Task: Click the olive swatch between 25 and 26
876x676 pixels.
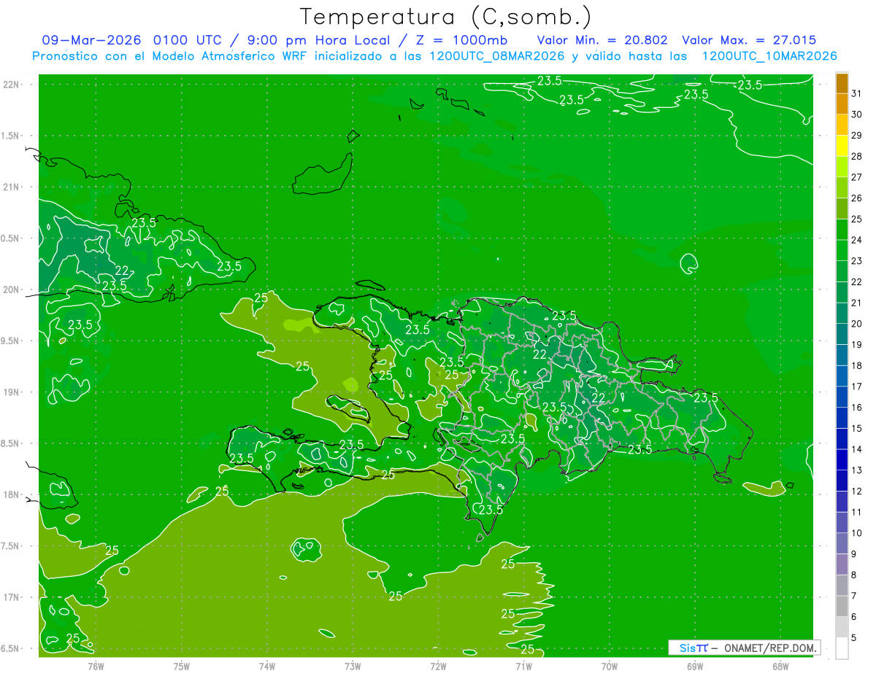Action: click(842, 209)
